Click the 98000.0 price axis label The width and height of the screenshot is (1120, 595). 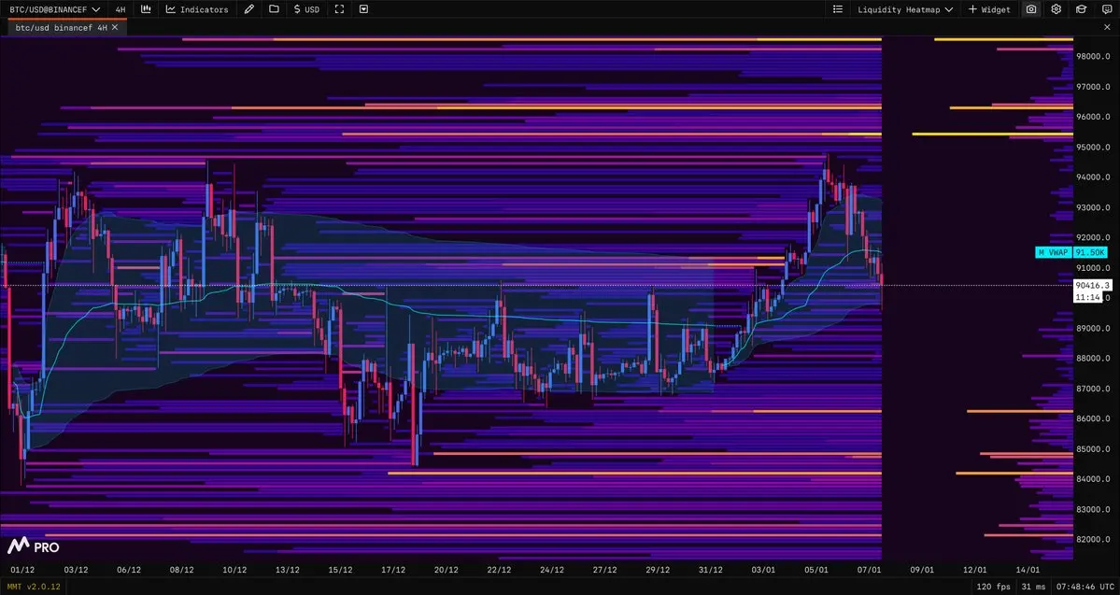coord(1093,56)
